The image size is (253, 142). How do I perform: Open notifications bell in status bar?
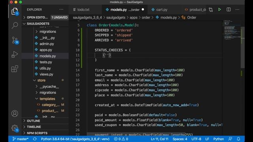[x=238, y=139]
